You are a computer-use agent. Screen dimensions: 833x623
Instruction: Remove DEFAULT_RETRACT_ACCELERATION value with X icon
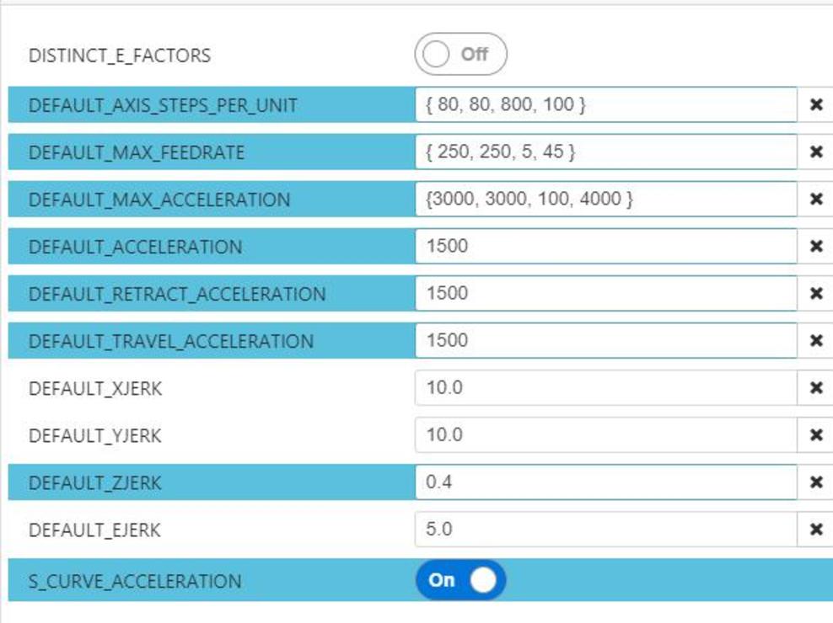coord(815,294)
